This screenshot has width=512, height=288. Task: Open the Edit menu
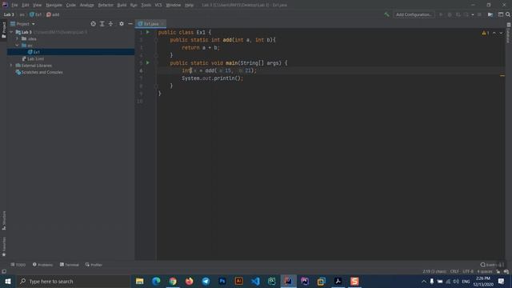[25, 6]
